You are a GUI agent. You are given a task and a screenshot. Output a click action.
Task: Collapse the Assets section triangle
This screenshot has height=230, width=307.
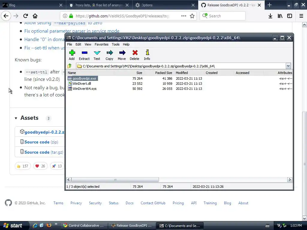16,118
